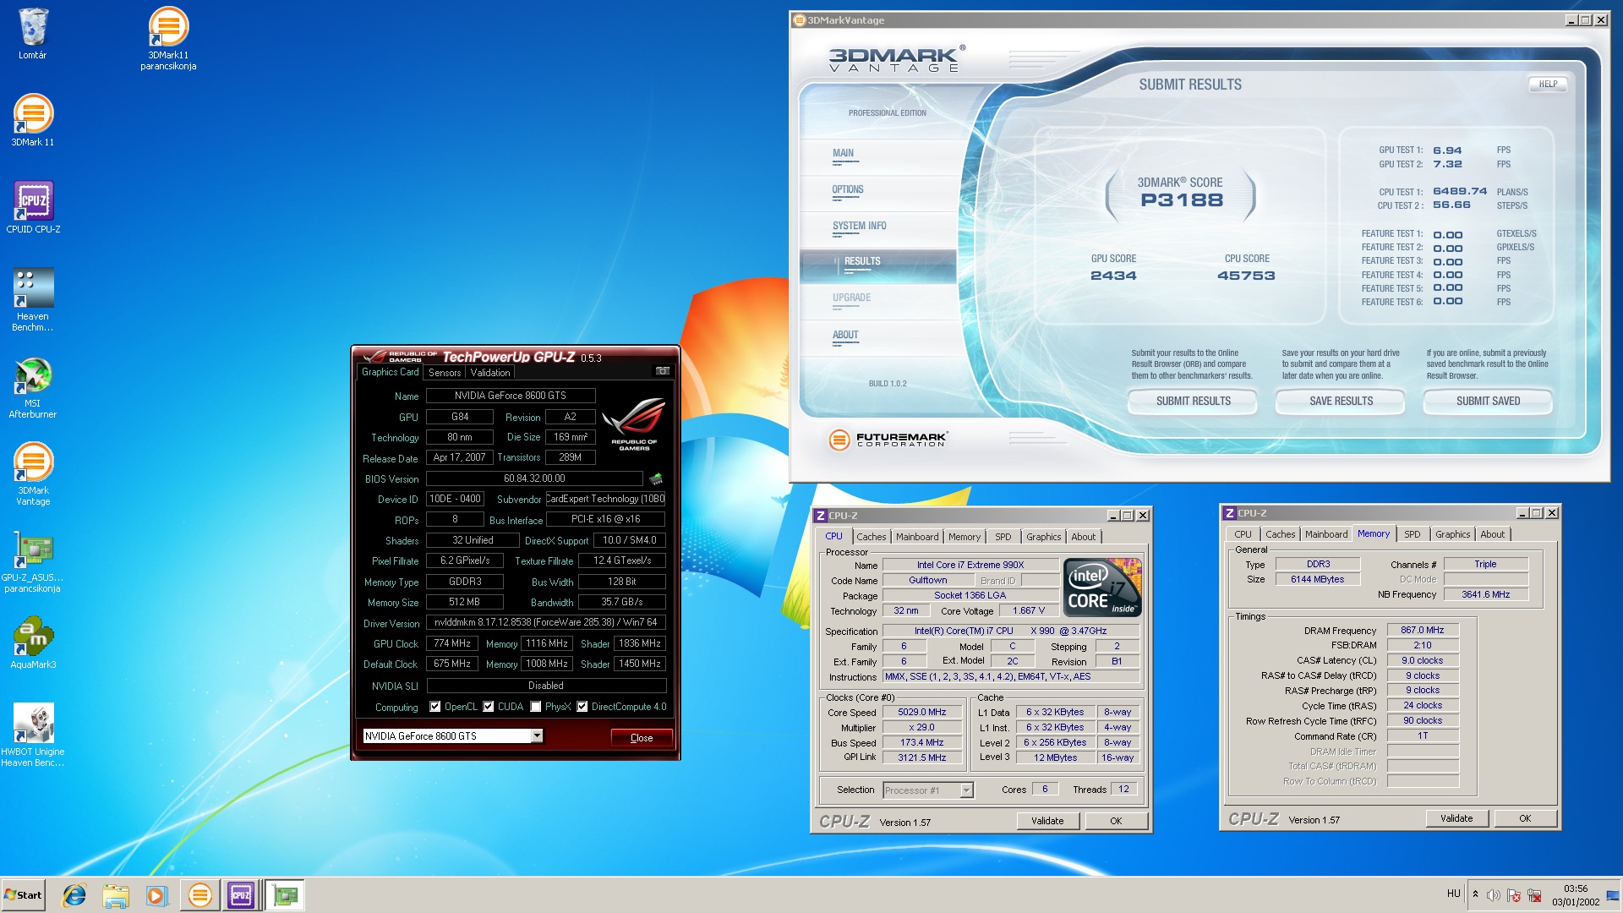Select SYSTEM INFO in the 3DMark Vantage sidebar
This screenshot has height=913, width=1623.
point(860,227)
